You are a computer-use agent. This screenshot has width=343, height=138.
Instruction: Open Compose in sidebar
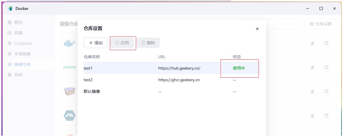(x=29, y=43)
